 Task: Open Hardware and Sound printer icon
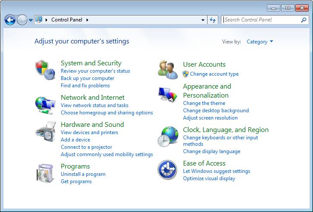click(x=46, y=132)
